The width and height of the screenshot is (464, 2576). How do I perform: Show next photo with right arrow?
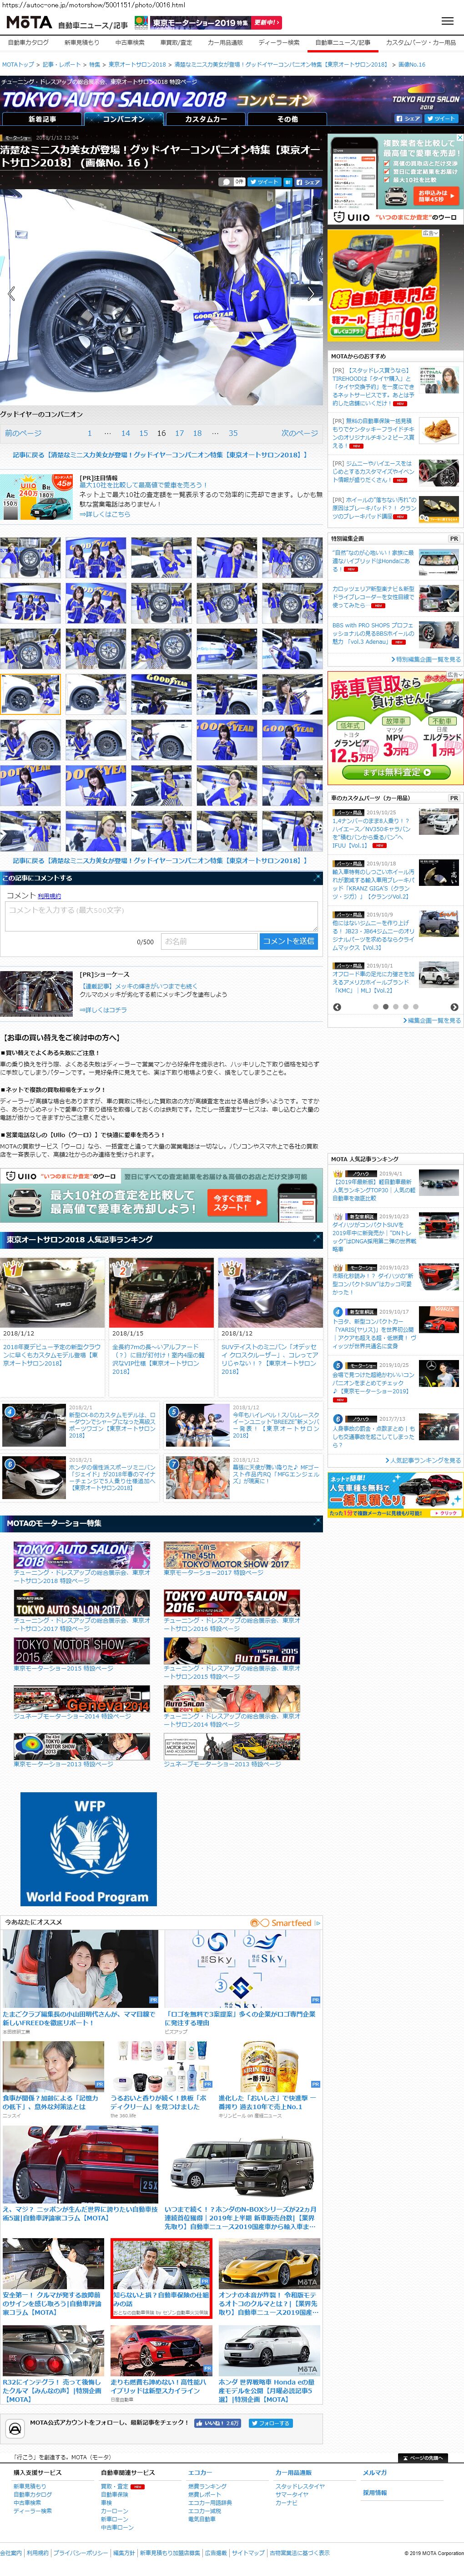[x=310, y=293]
